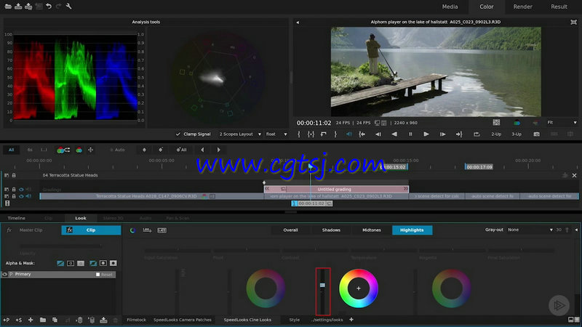Image resolution: width=582 pixels, height=327 pixels.
Task: Go to previous keyframe arrow in timeline toolbar
Action: pos(202,150)
